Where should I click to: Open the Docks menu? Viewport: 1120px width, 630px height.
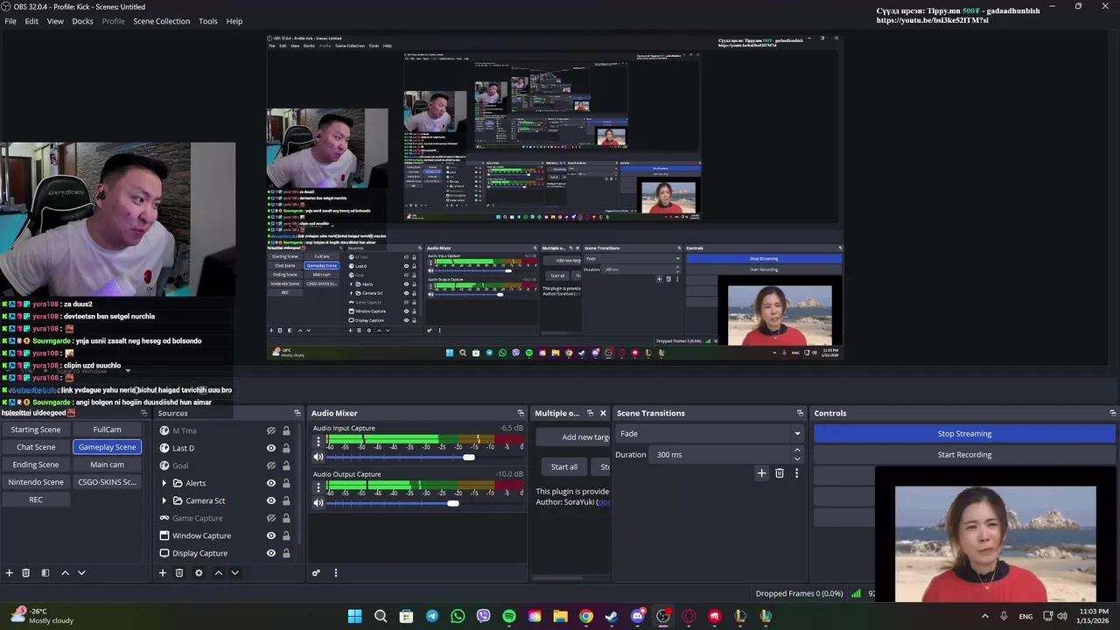pos(82,21)
